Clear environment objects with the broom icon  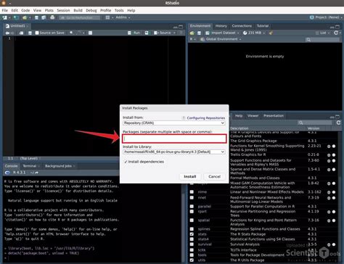pyautogui.click(x=271, y=33)
